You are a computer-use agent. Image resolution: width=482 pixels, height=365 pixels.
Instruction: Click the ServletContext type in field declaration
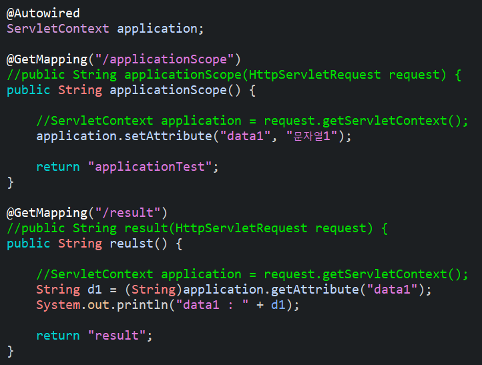click(58, 29)
